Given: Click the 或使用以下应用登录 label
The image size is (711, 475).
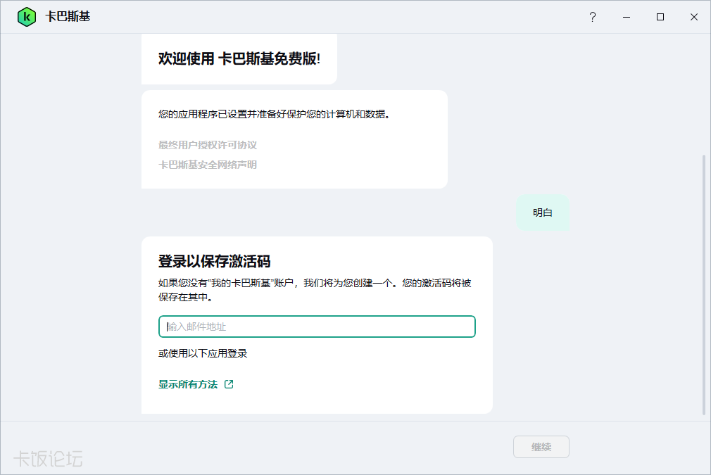Looking at the screenshot, I should tap(203, 353).
